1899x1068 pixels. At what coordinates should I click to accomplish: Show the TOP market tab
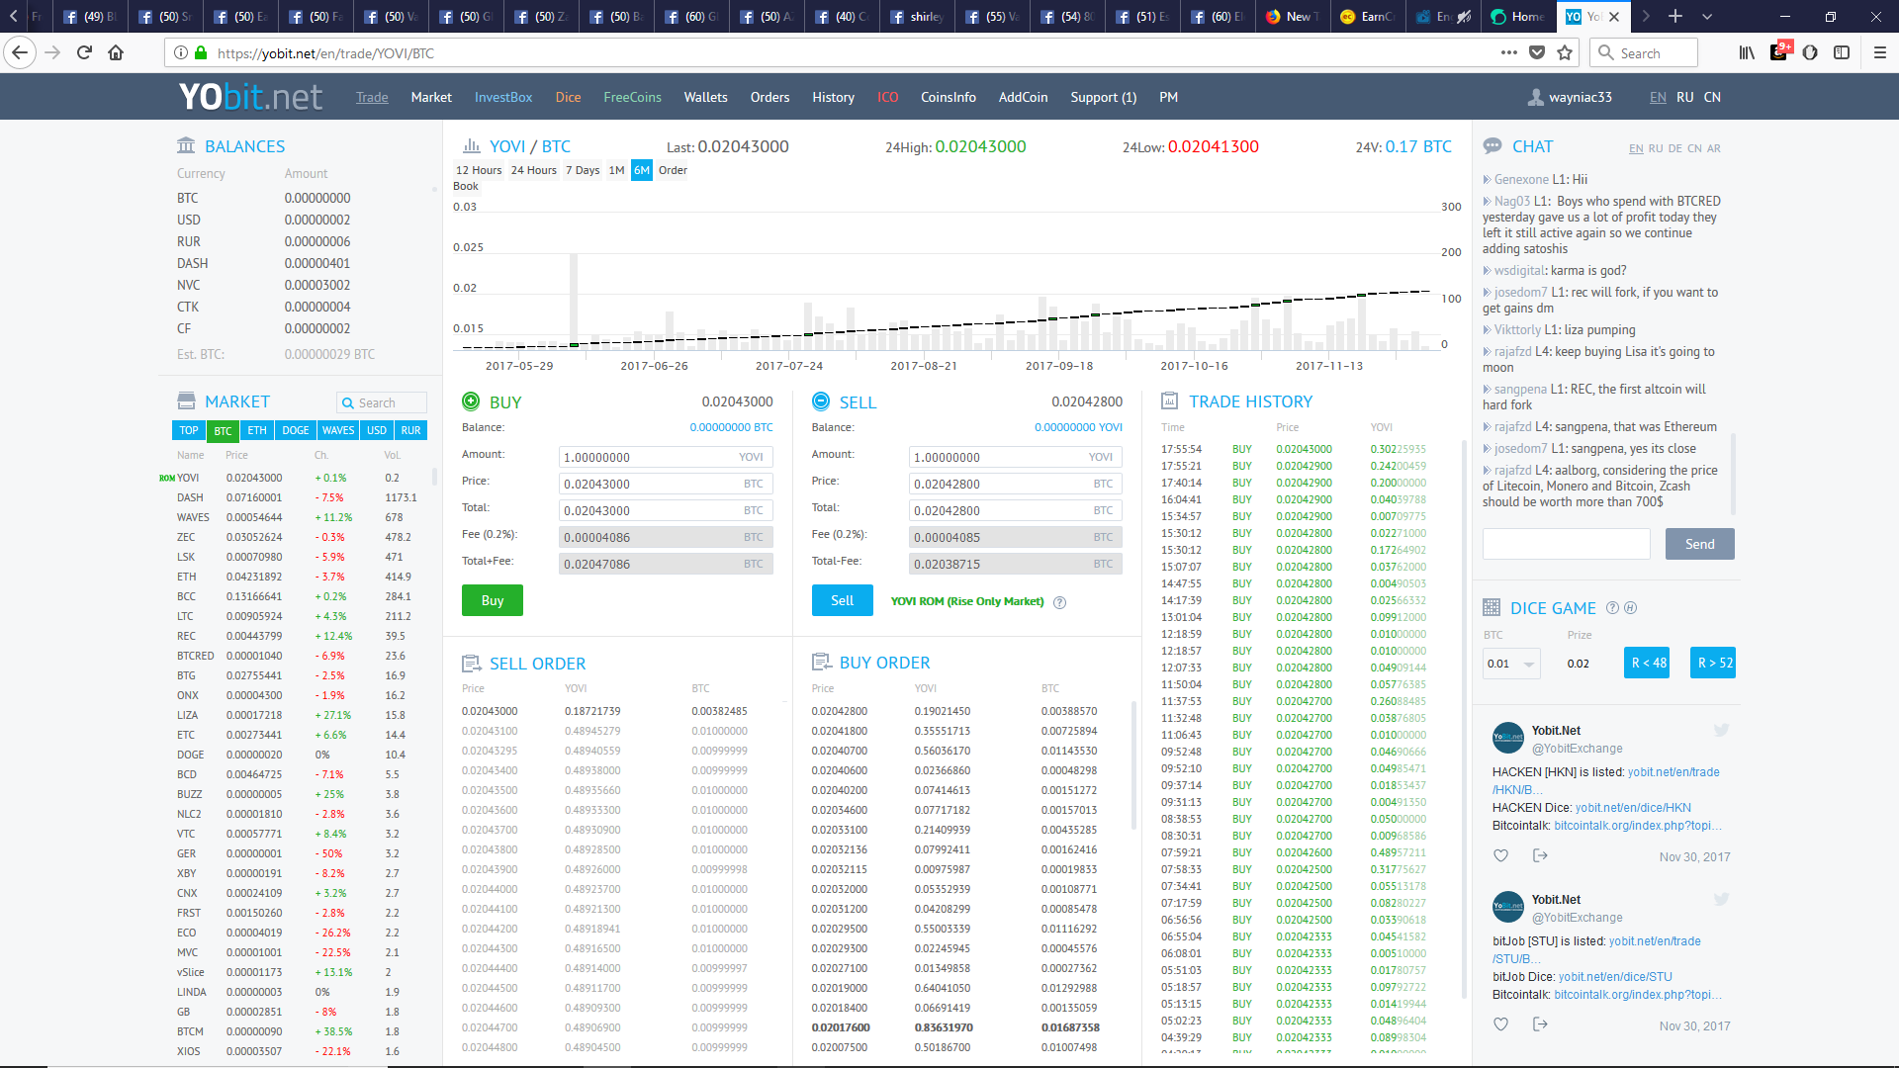(x=189, y=430)
